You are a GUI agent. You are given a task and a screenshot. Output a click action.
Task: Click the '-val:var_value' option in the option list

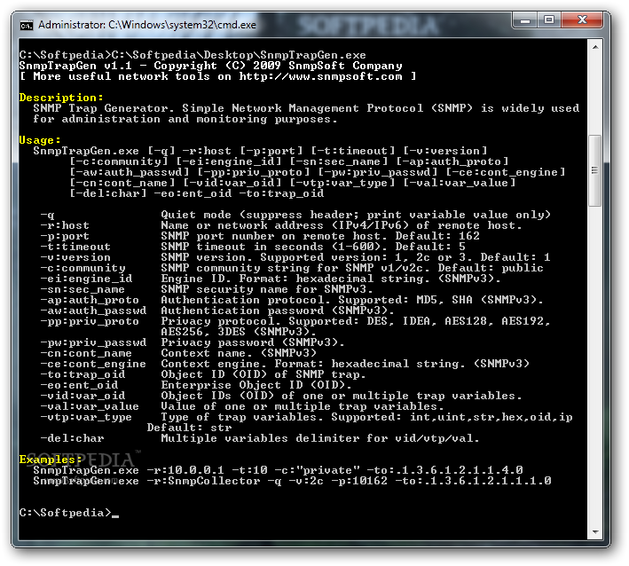90,406
